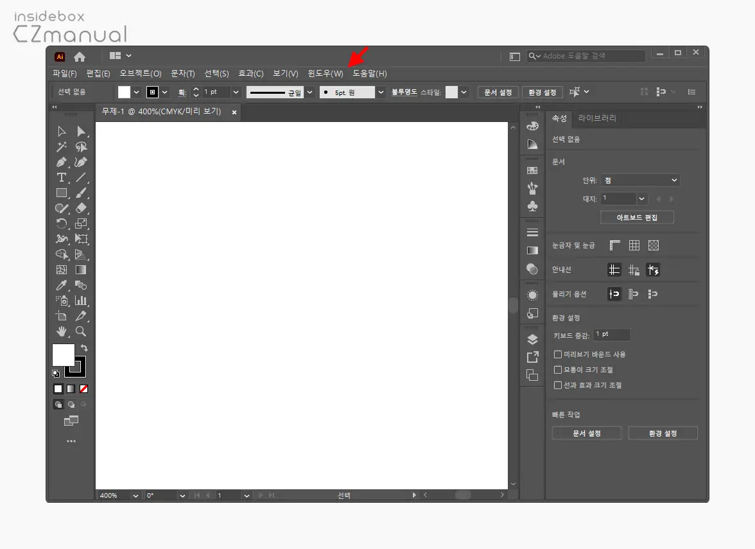Open the 5pt 원 brush definition dropdown

coord(381,92)
